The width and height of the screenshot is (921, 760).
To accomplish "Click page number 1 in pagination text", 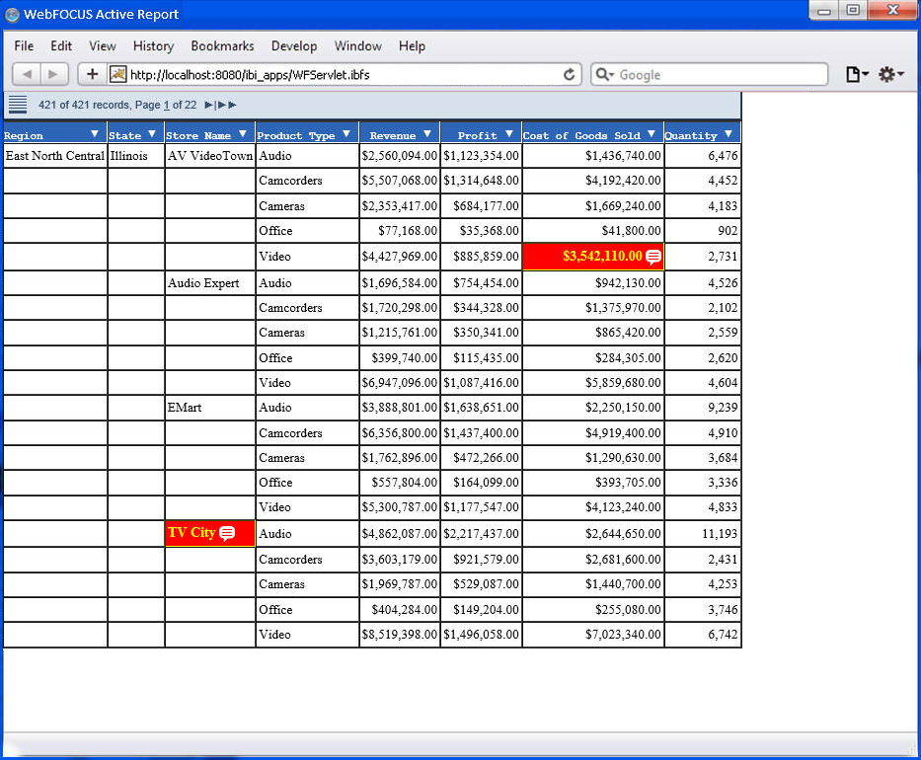I will (x=166, y=106).
